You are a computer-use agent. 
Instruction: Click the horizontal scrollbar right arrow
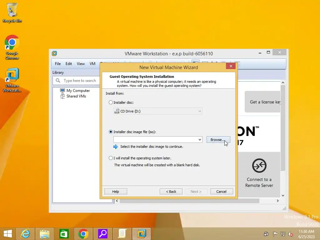(x=277, y=201)
